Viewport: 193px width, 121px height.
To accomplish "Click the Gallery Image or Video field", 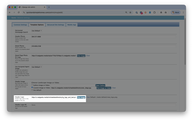I will coord(73,85).
